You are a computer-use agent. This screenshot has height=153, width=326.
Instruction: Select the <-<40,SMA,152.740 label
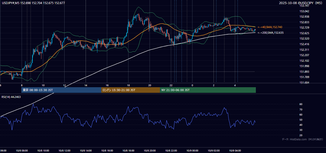coord(270,27)
